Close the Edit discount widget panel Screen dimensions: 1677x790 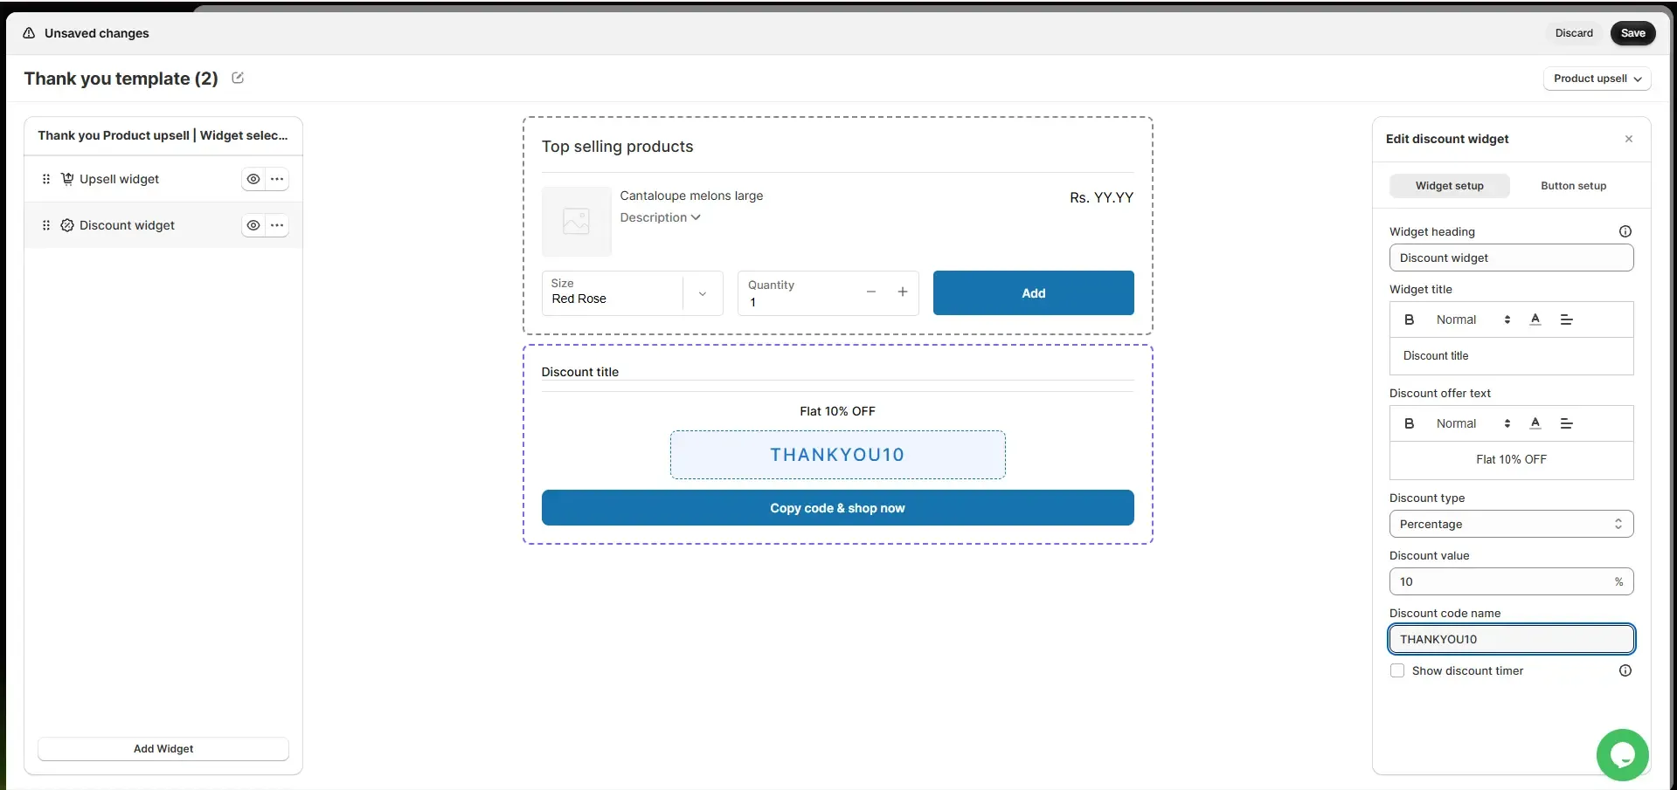click(x=1629, y=139)
